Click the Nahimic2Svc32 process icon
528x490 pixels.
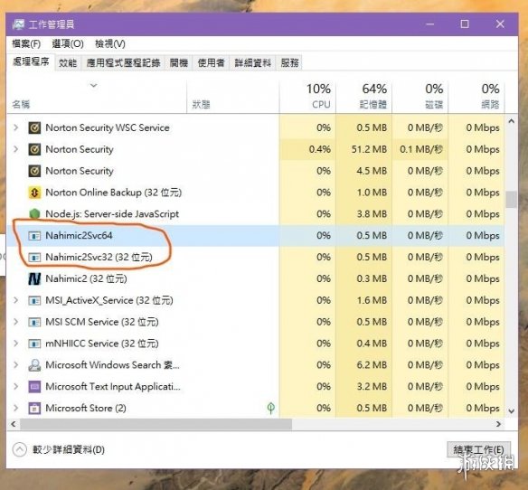(x=34, y=257)
